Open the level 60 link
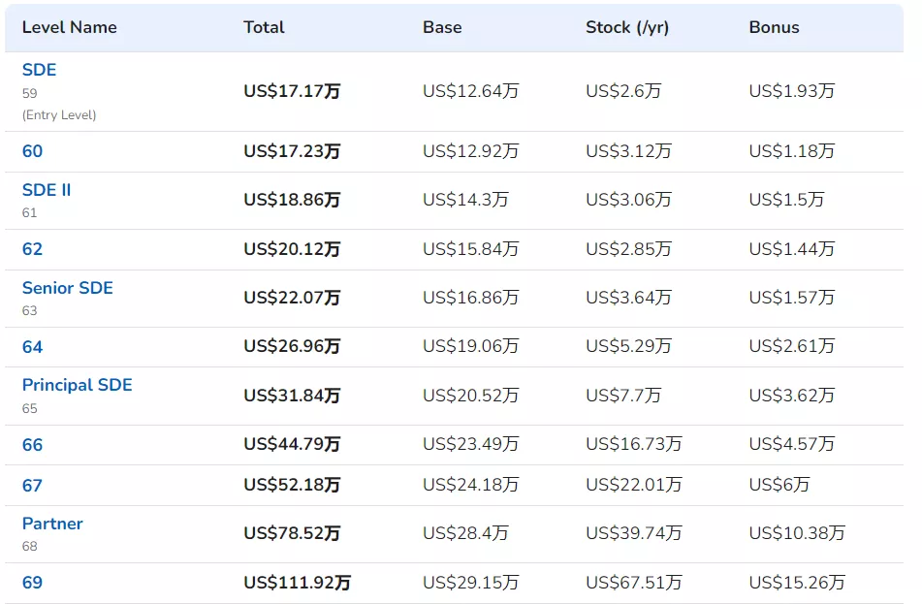The image size is (922, 604). (x=32, y=151)
